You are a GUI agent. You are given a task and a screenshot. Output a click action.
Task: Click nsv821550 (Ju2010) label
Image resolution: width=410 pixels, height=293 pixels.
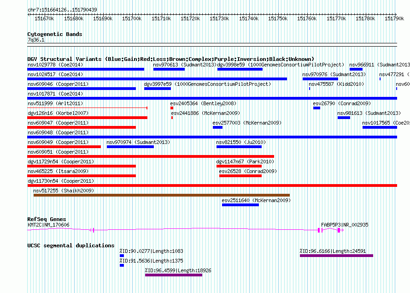click(241, 142)
